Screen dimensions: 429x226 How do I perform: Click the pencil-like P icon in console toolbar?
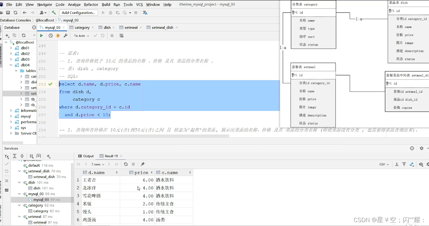pos(58,36)
